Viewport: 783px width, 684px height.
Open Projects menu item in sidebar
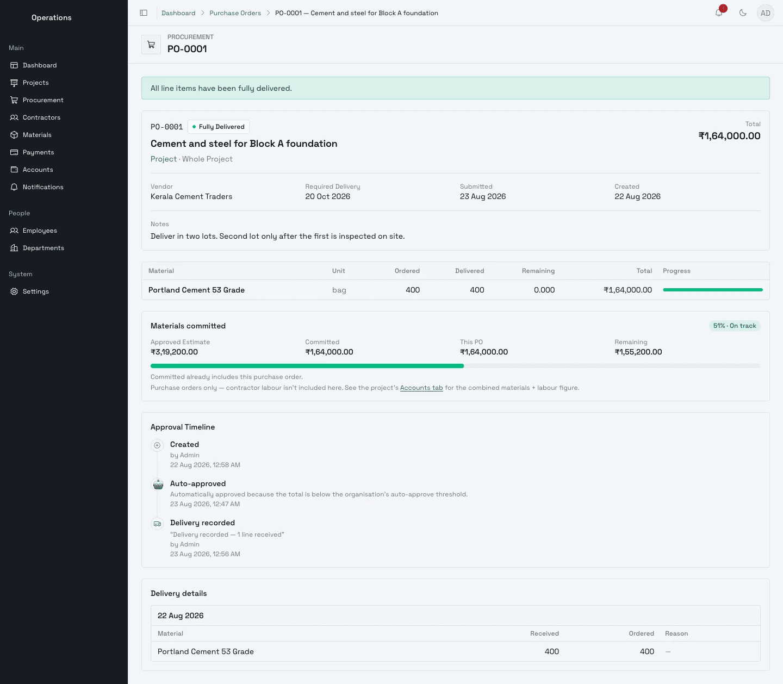click(x=64, y=83)
